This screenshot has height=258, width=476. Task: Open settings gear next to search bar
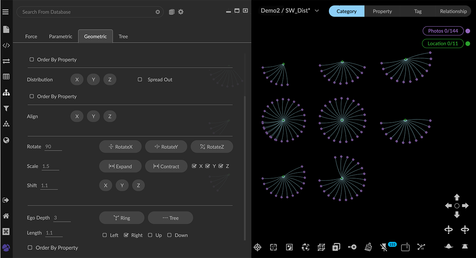(181, 12)
